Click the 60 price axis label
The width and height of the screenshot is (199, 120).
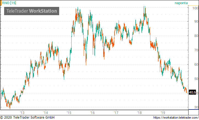point(196,64)
